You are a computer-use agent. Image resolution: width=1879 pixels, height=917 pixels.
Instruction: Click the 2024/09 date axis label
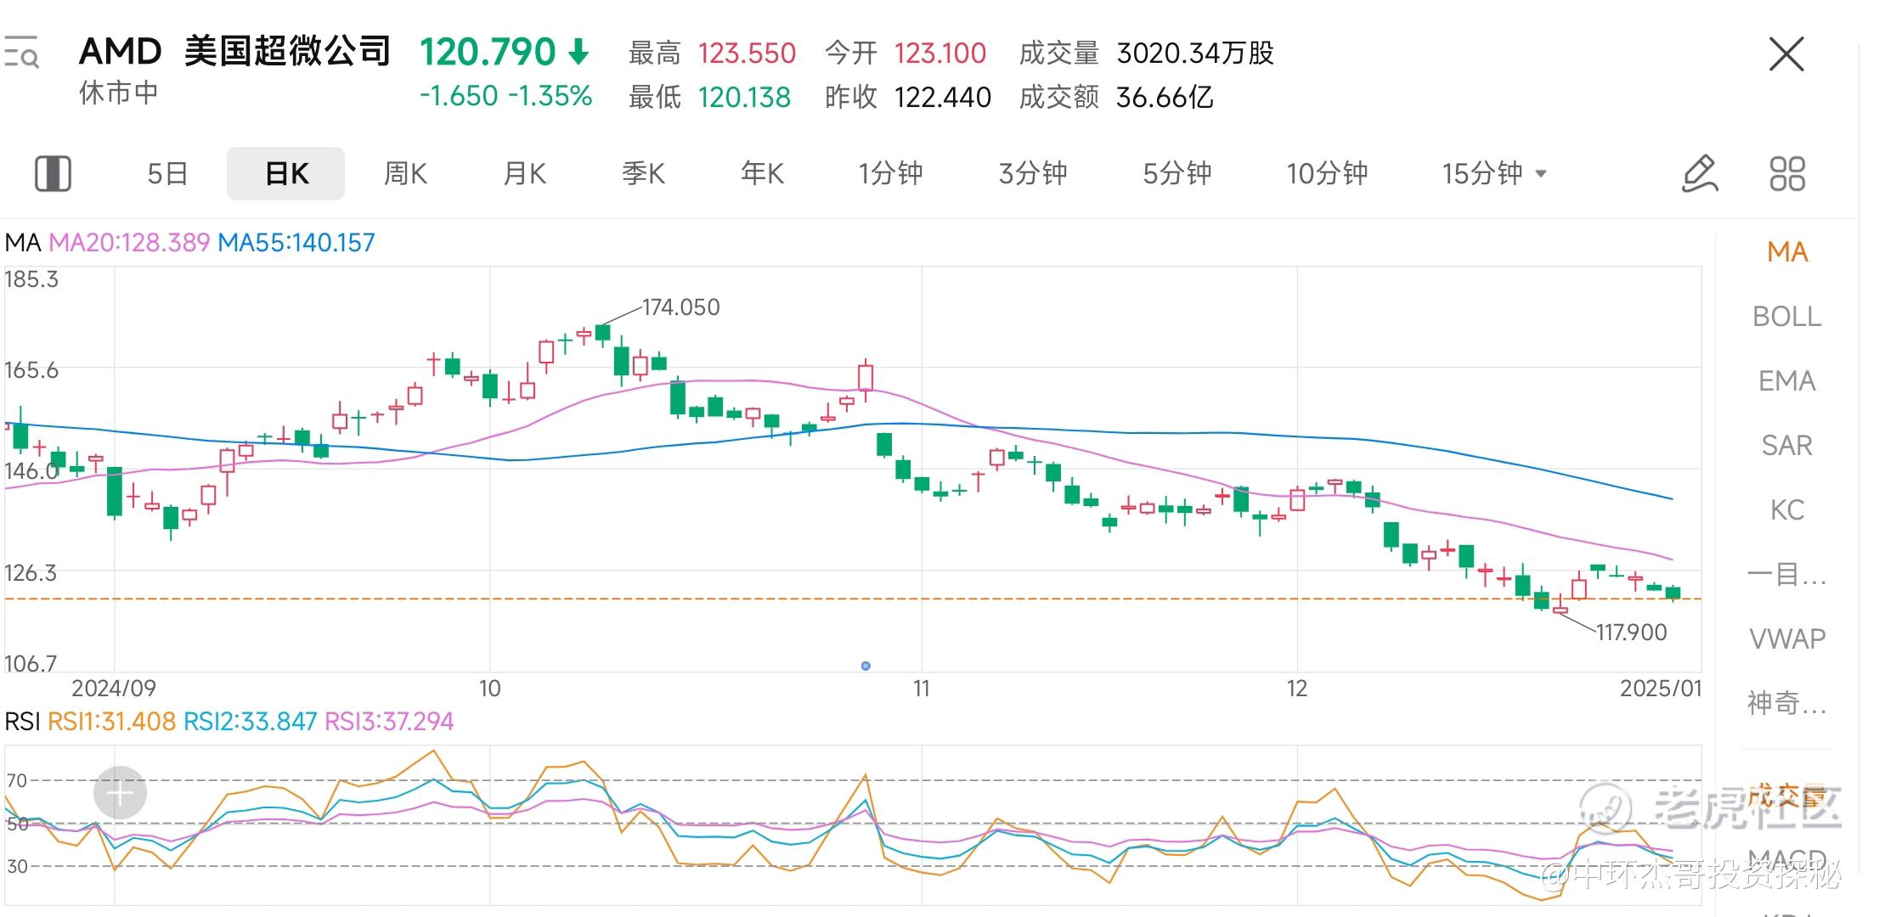point(114,688)
